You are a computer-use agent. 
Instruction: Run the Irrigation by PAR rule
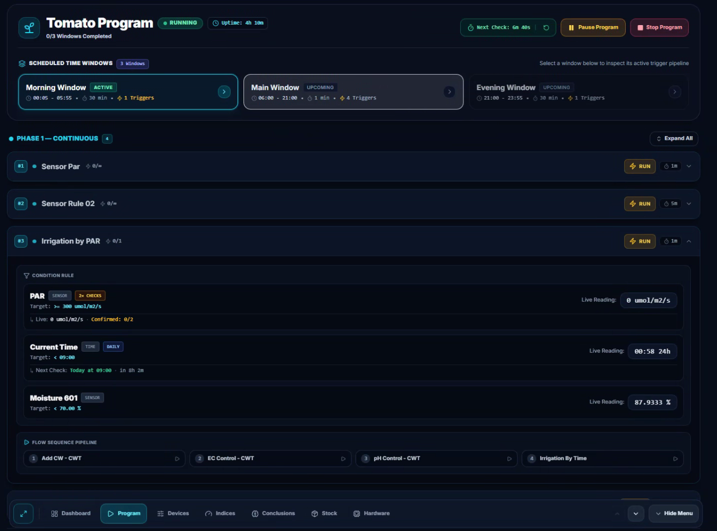tap(640, 241)
